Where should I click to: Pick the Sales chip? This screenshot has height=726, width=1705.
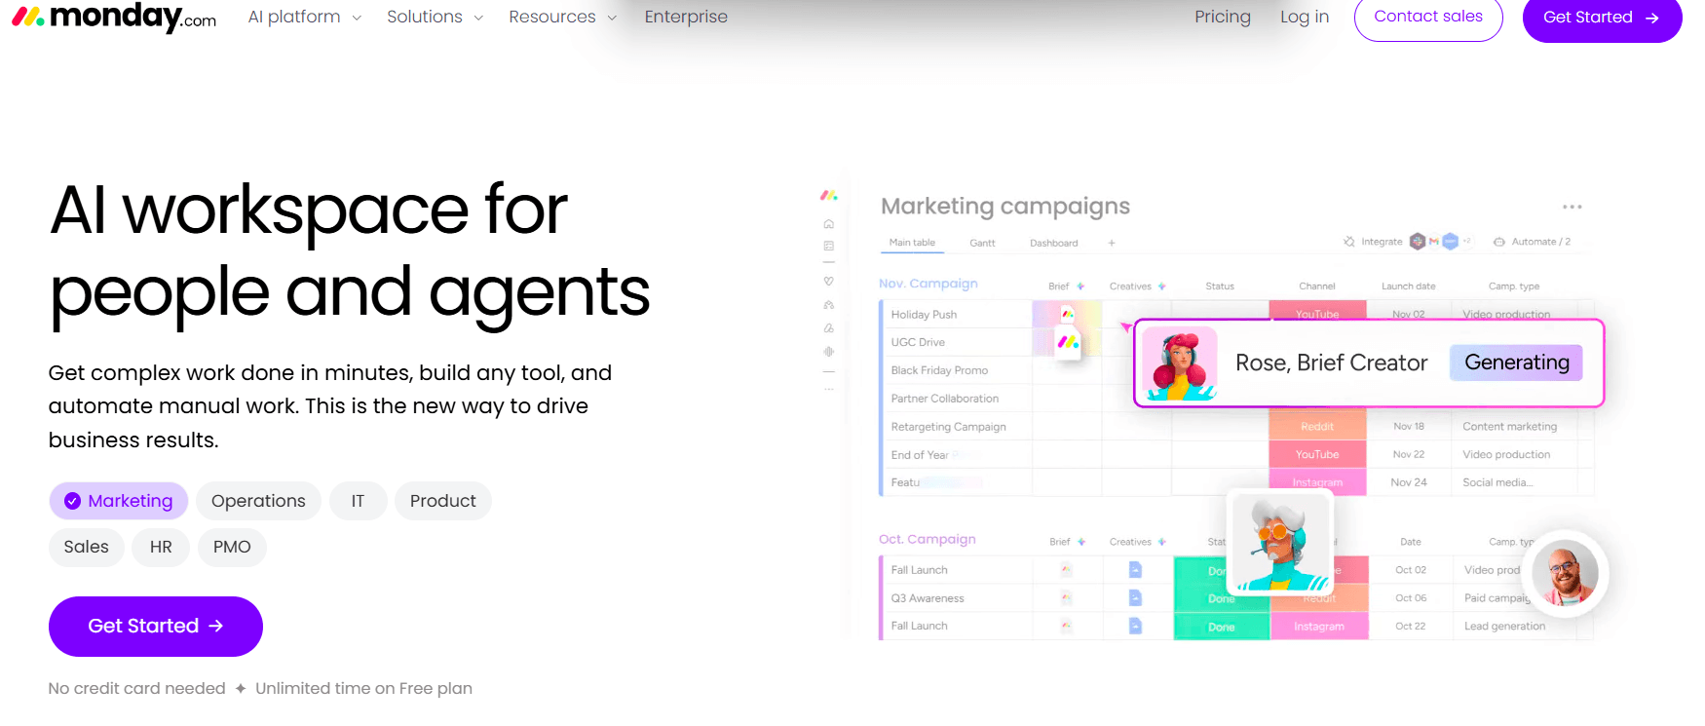tap(87, 547)
